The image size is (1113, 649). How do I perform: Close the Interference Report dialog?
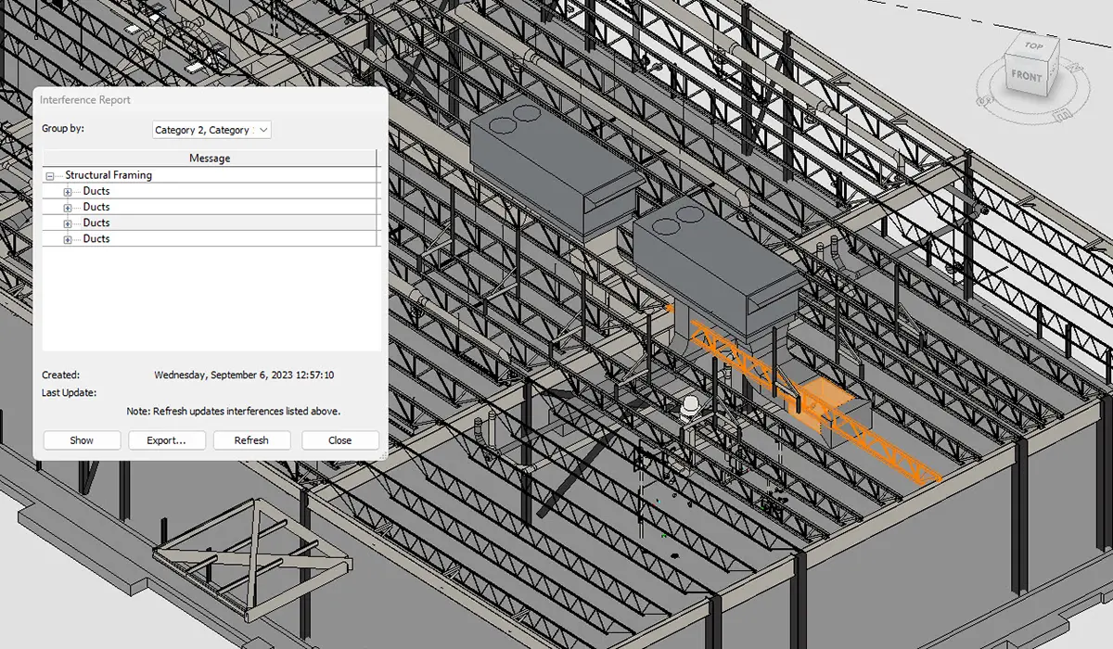(x=339, y=440)
